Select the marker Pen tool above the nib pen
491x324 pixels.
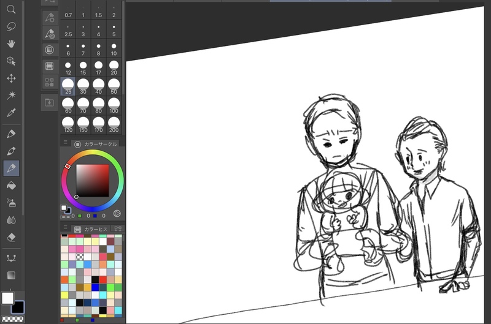point(11,134)
